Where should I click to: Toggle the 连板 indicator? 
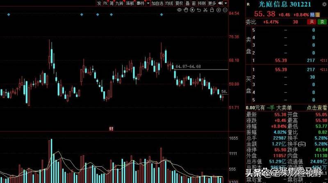tap(130, 3)
